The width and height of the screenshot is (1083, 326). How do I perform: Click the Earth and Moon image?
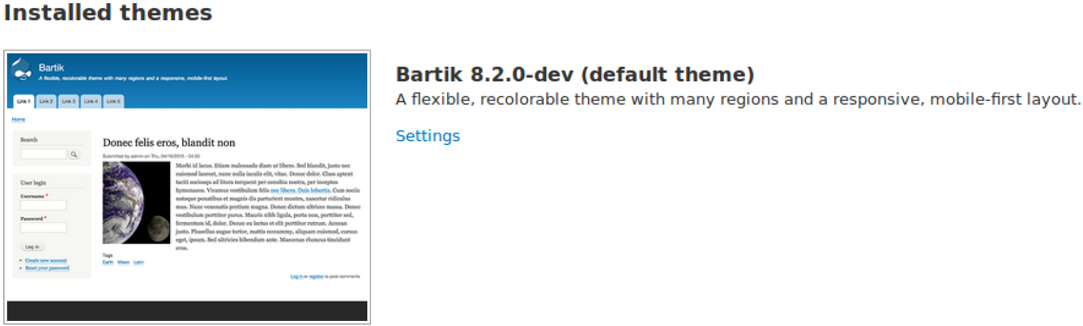[136, 202]
